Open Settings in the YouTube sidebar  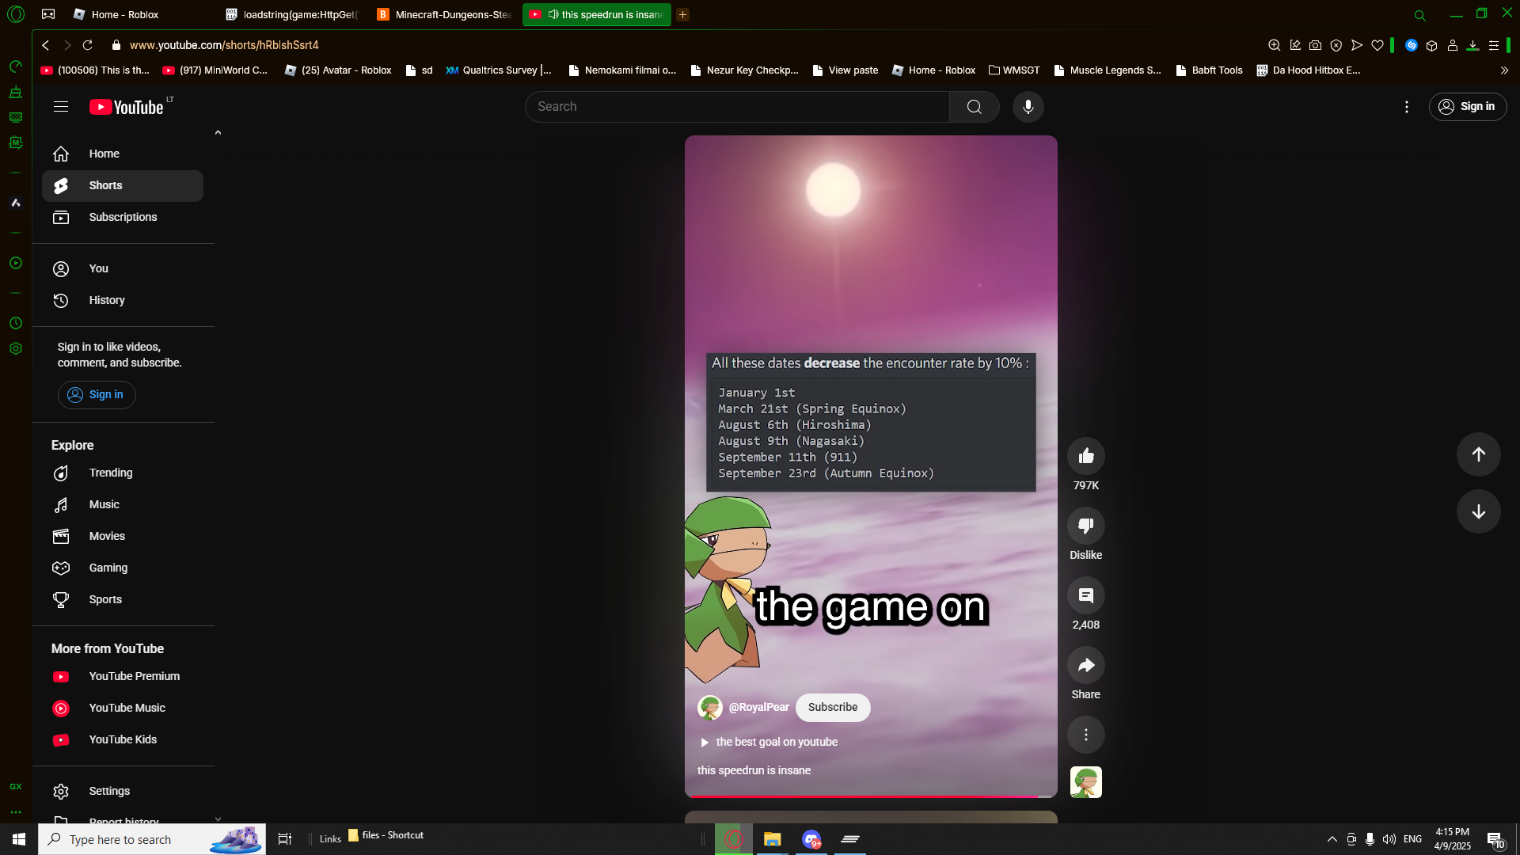(x=123, y=791)
